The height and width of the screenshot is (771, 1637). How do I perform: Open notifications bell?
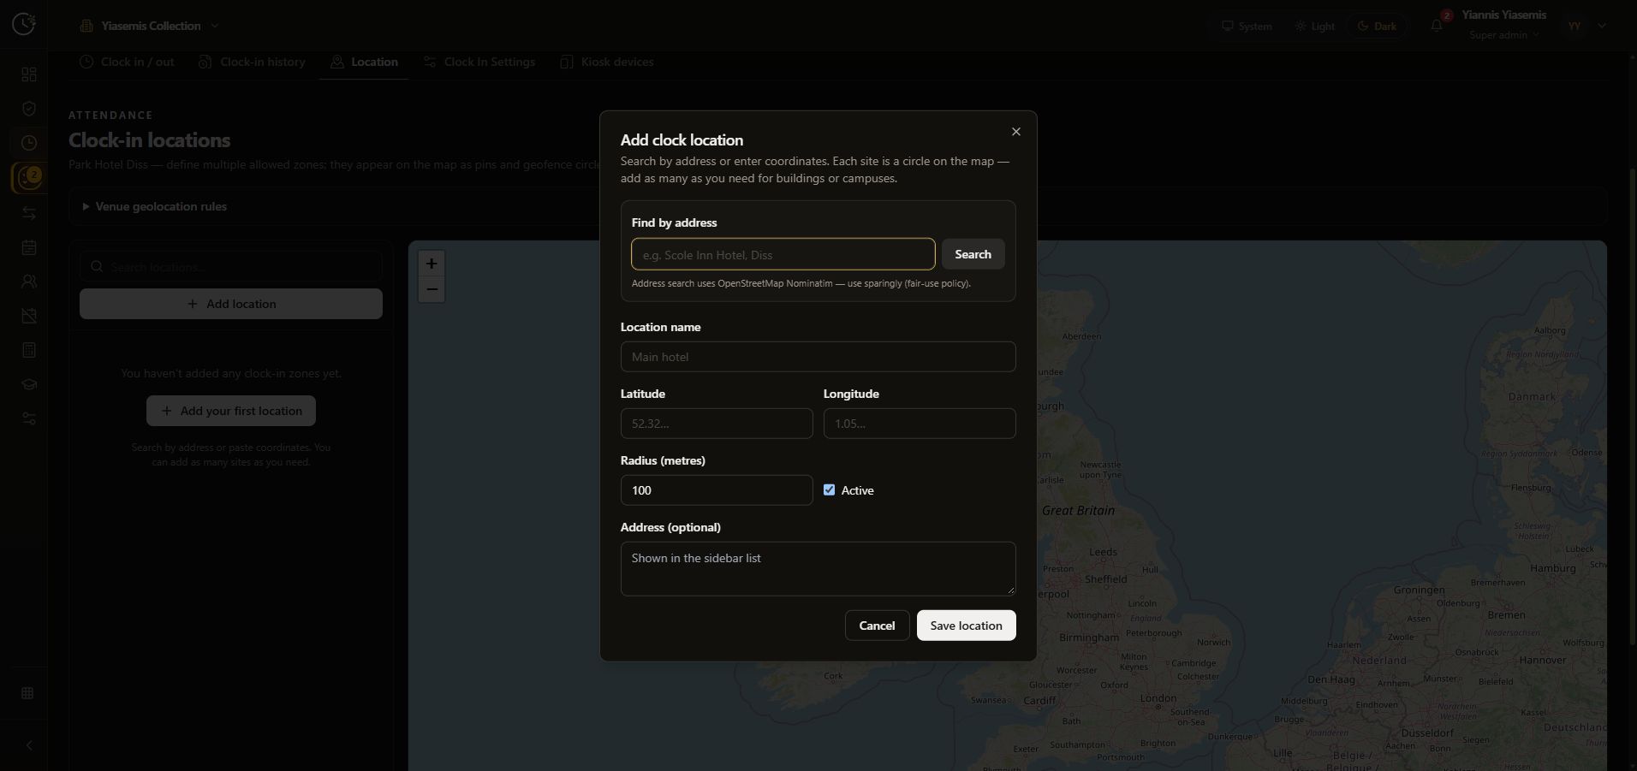[1437, 26]
